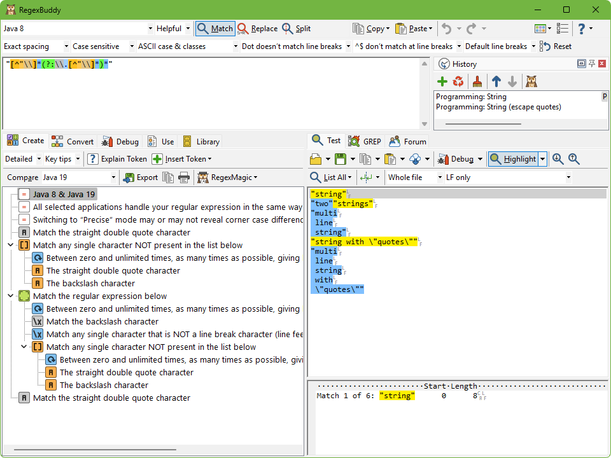Open the Compare Java 19 dropdown

[113, 177]
